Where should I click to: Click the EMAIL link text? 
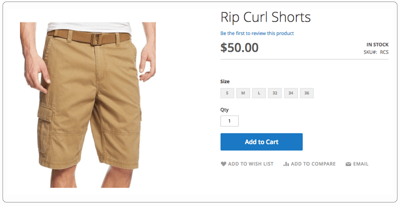tap(361, 164)
